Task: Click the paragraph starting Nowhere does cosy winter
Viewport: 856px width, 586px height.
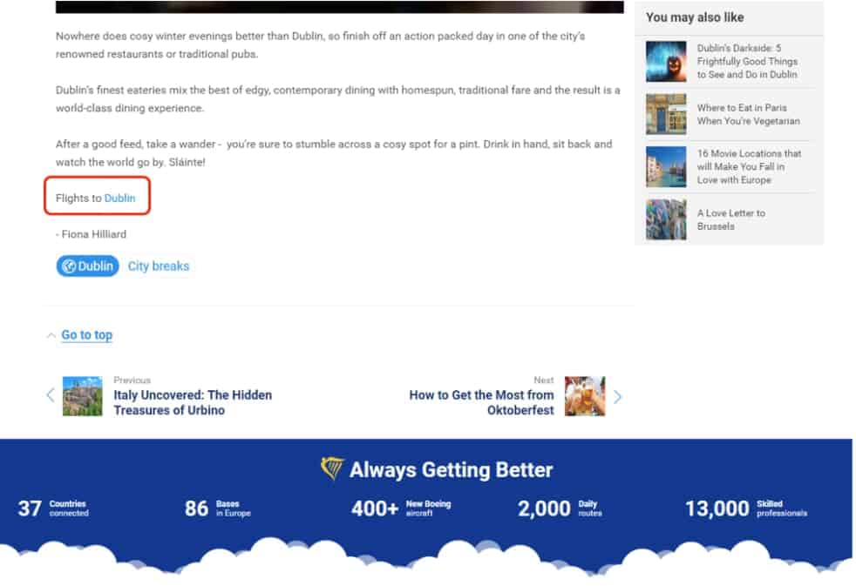Action: [x=320, y=44]
